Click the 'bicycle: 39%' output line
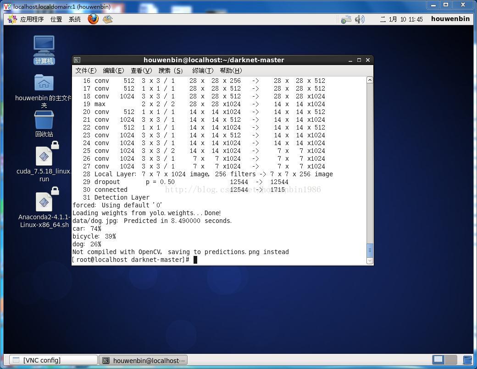The width and height of the screenshot is (477, 369). [x=94, y=236]
